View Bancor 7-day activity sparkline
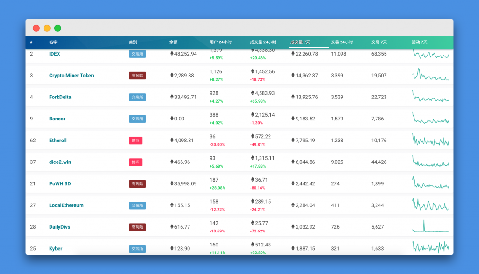The image size is (479, 274). 430,117
